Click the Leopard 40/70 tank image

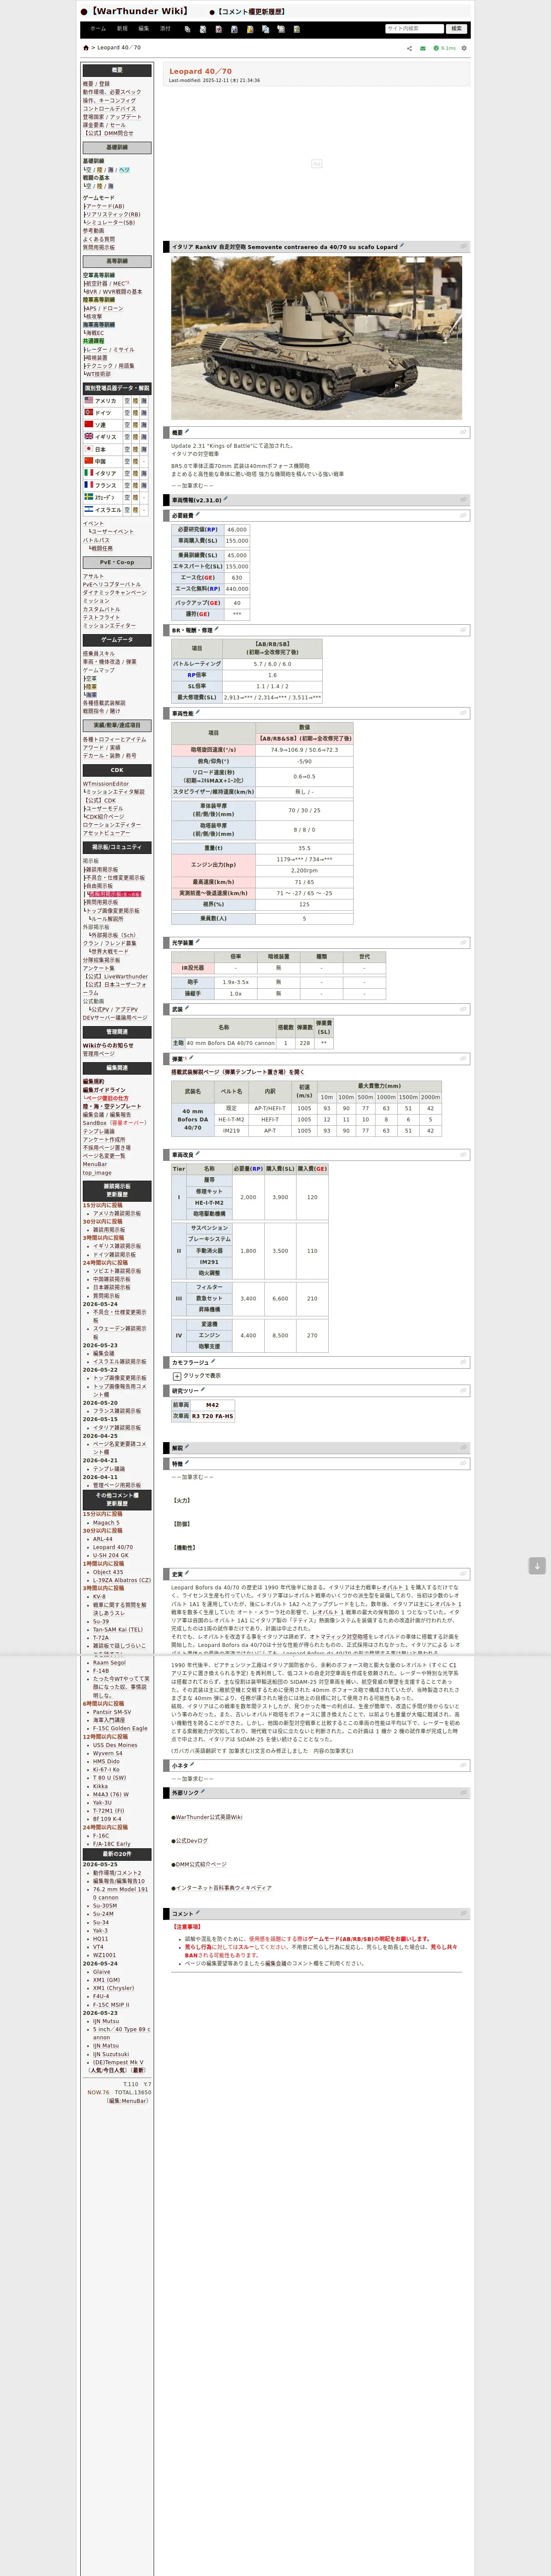pos(316,337)
